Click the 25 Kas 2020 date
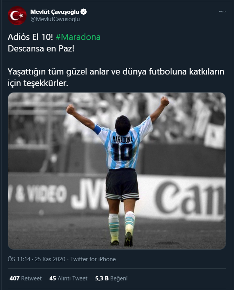This screenshot has width=234, height=290. click(x=50, y=259)
